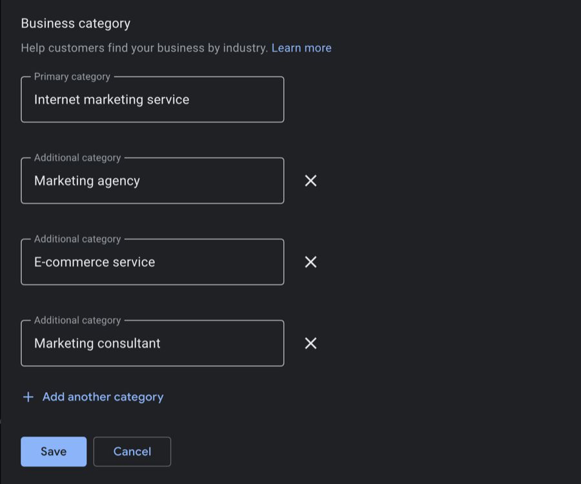Click the label above E-commerce service field
The width and height of the screenshot is (581, 484).
77,239
